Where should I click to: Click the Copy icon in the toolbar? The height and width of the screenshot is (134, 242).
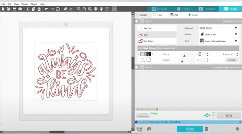[33, 9]
